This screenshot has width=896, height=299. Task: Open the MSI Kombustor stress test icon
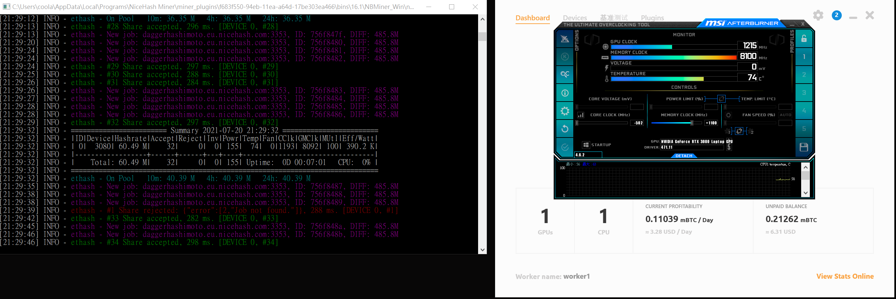565,39
